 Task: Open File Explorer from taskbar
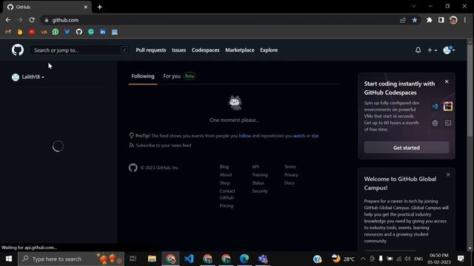click(152, 259)
